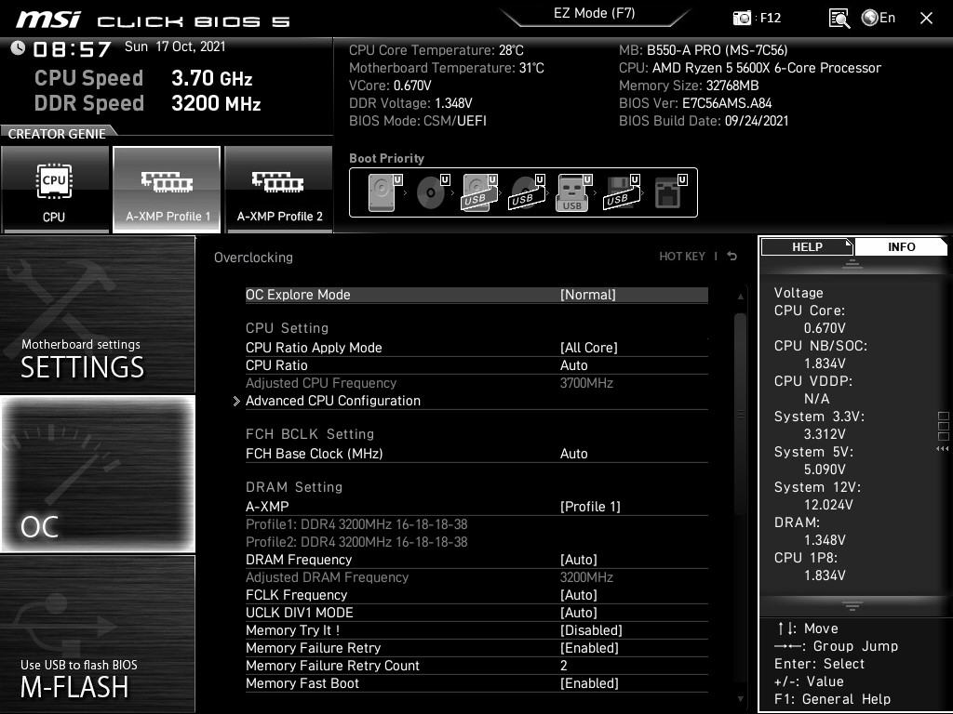Click the settings list scroll up arrow
Screen dimensions: 953x714
pos(740,297)
